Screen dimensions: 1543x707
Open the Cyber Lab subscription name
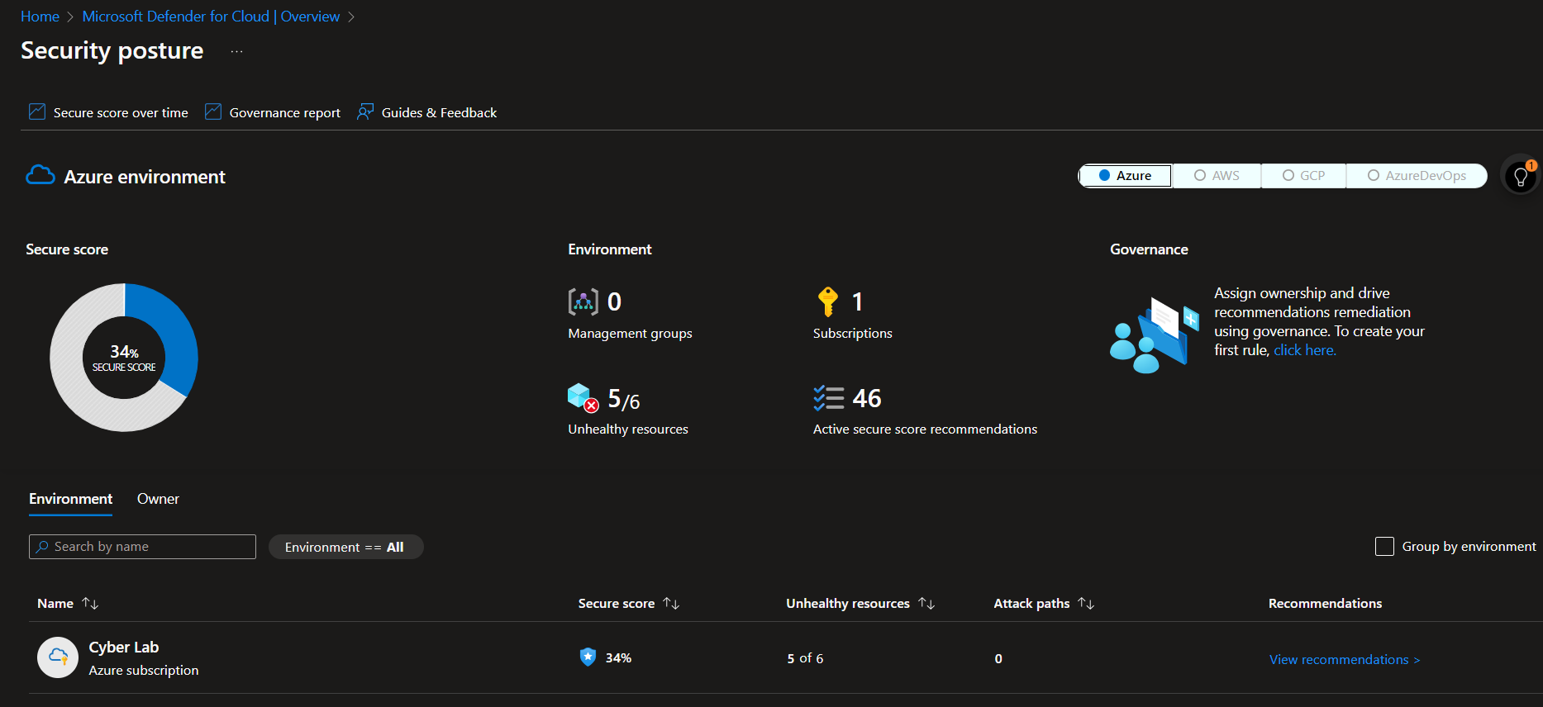pyautogui.click(x=124, y=648)
